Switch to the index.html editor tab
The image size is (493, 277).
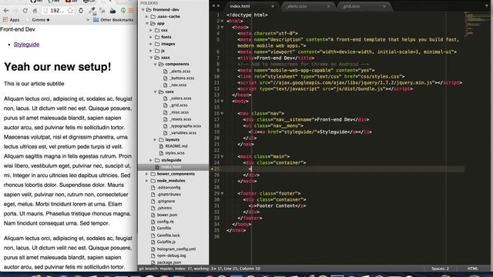pos(240,6)
